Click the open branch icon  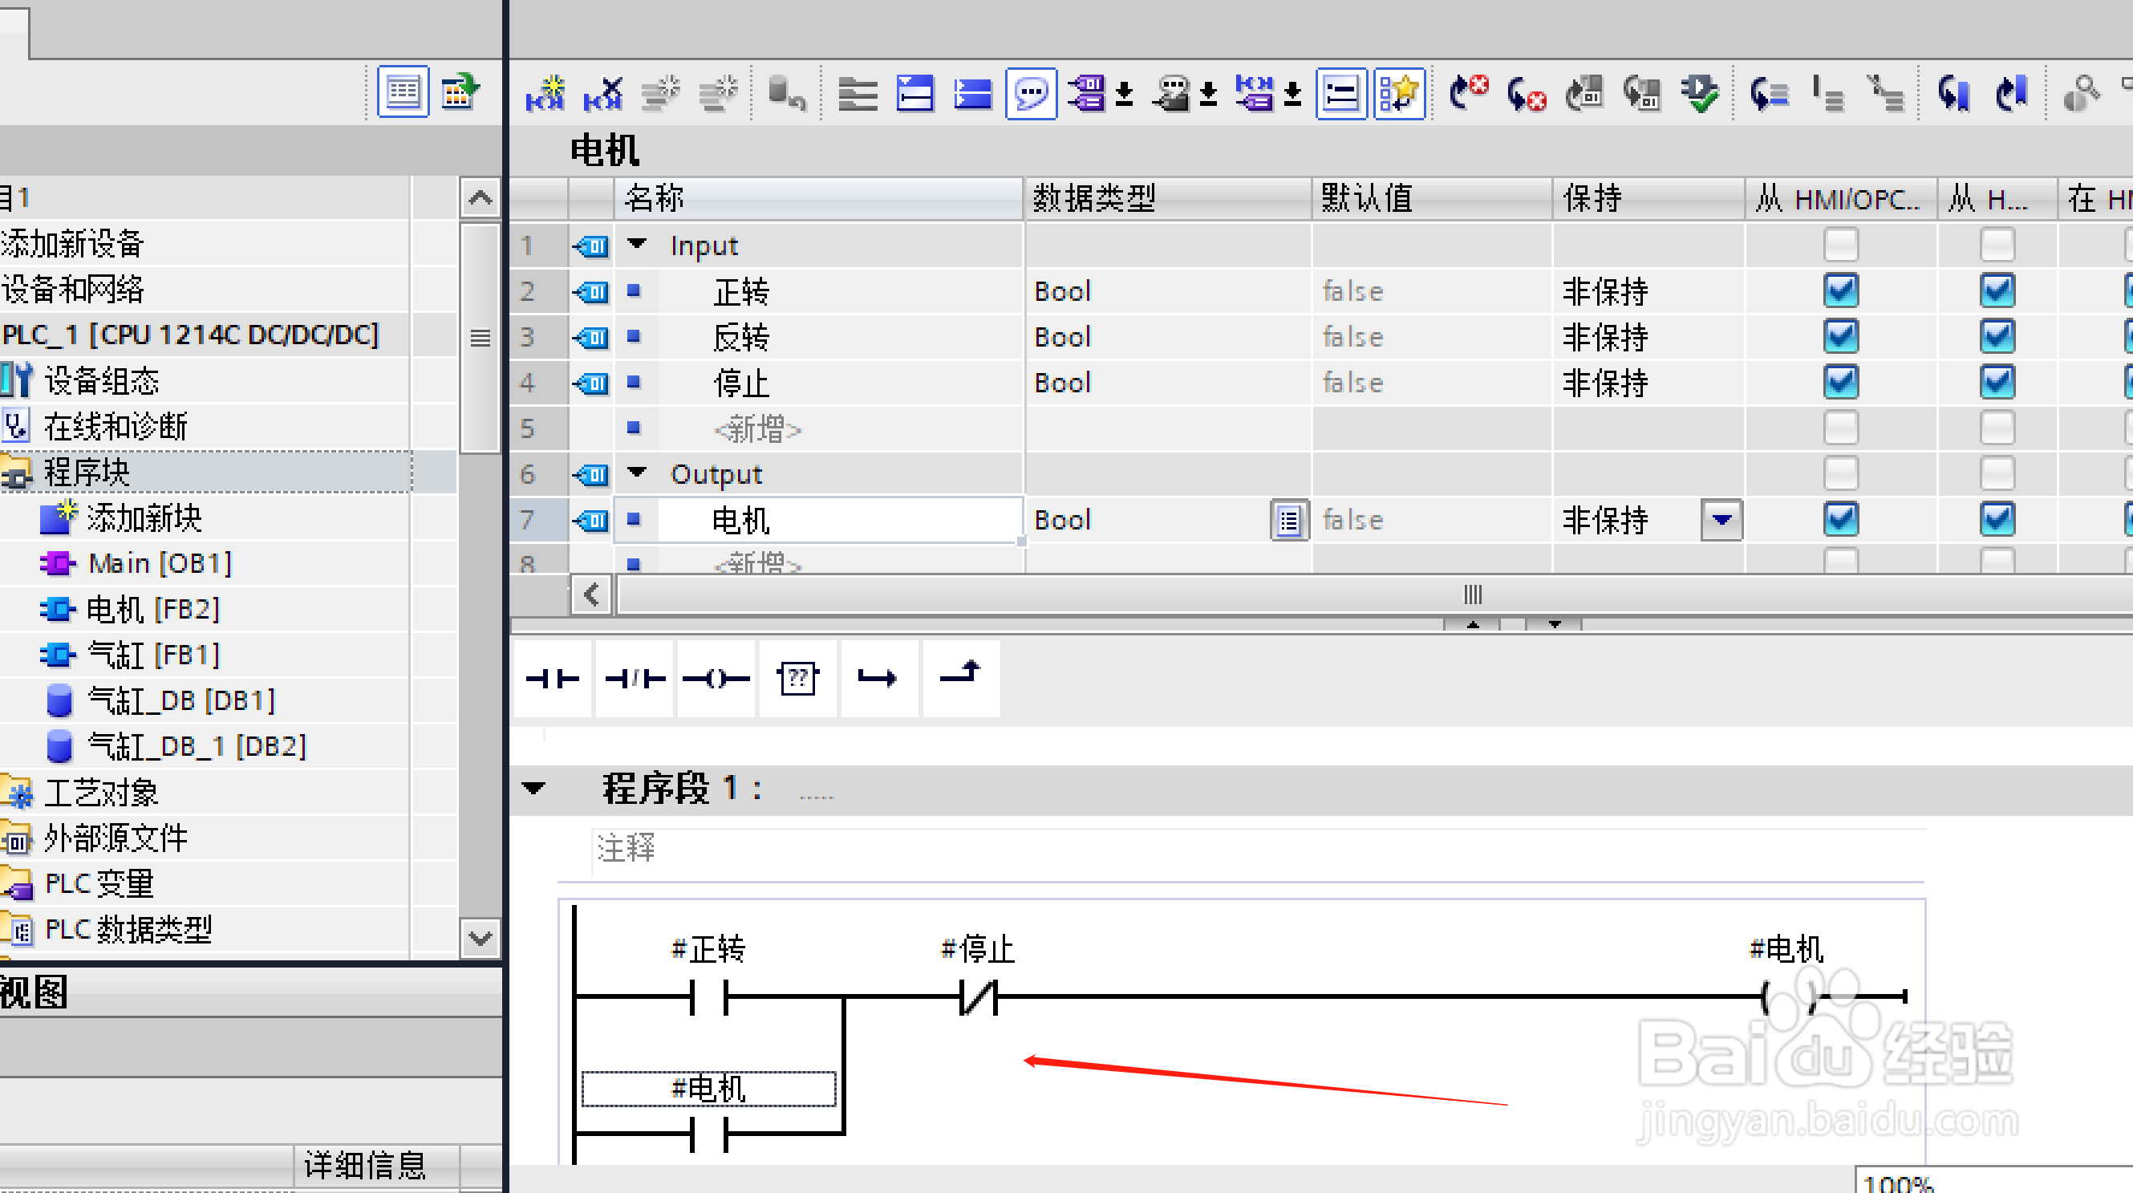tap(878, 679)
